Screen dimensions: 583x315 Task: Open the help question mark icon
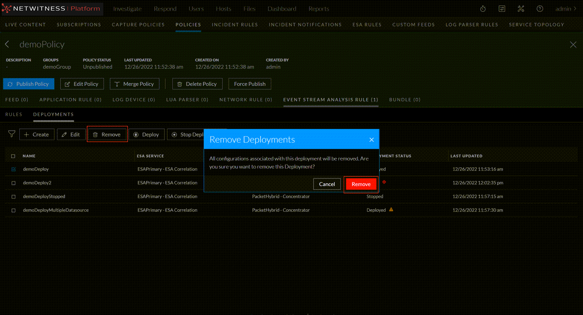coord(540,9)
